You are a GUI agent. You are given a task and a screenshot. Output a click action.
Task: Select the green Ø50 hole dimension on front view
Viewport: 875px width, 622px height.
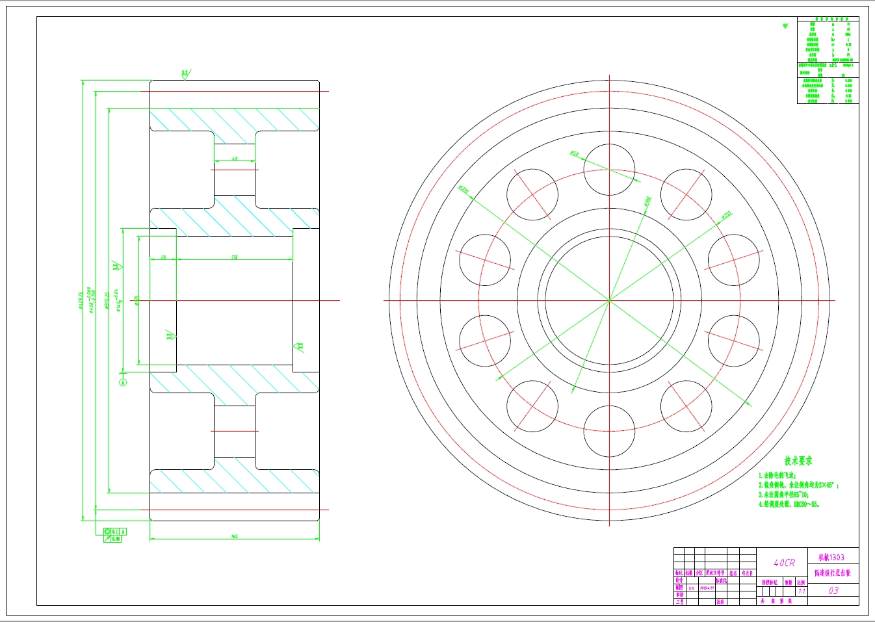[574, 153]
